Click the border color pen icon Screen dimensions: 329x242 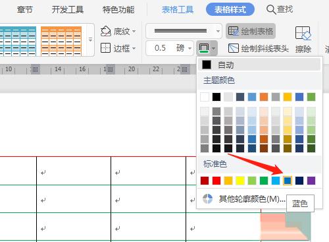point(204,48)
